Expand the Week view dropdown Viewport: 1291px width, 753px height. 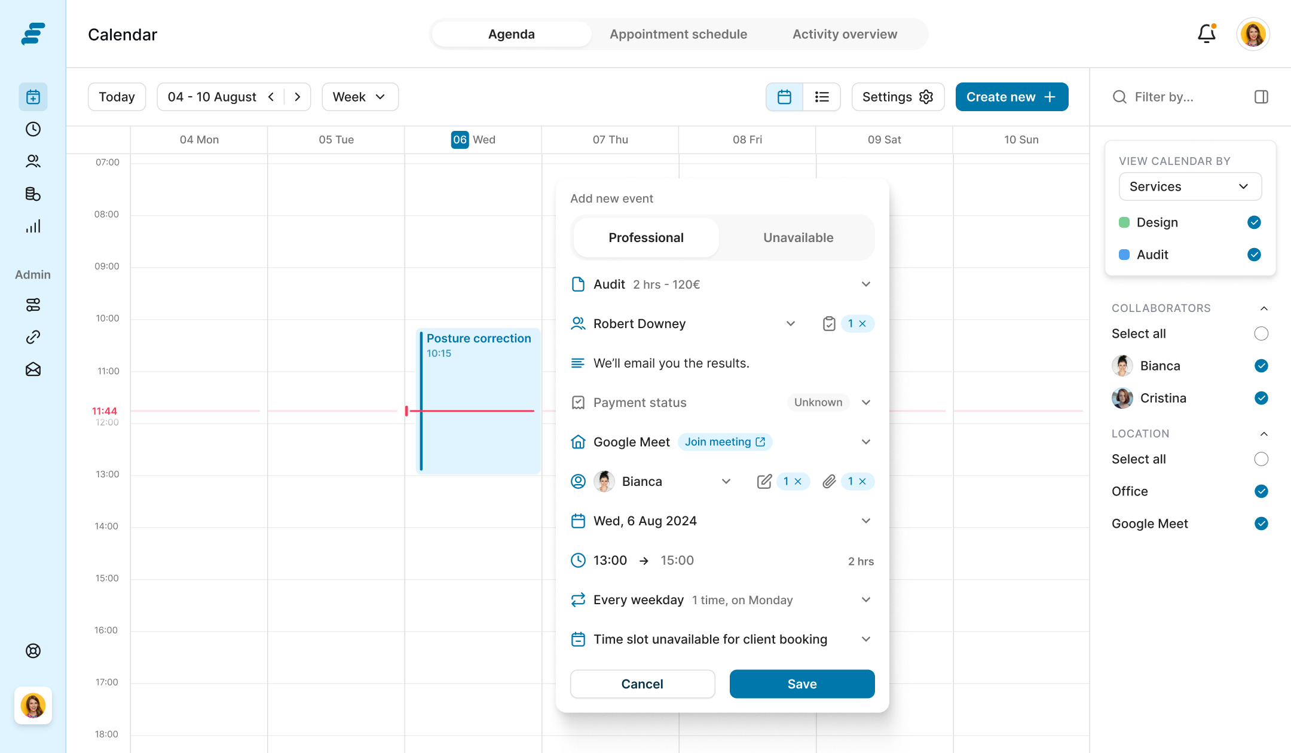pos(360,97)
